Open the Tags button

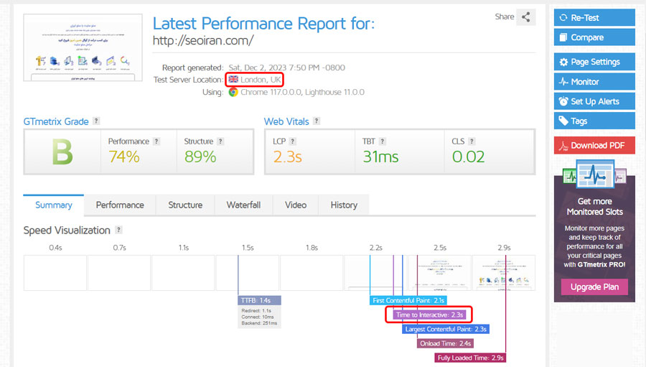tap(594, 121)
